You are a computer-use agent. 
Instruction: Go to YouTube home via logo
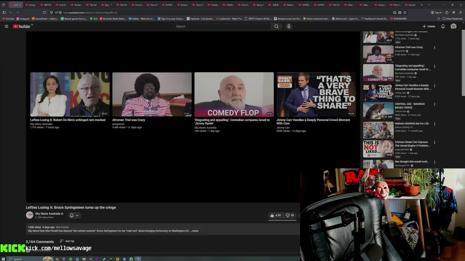pos(22,26)
